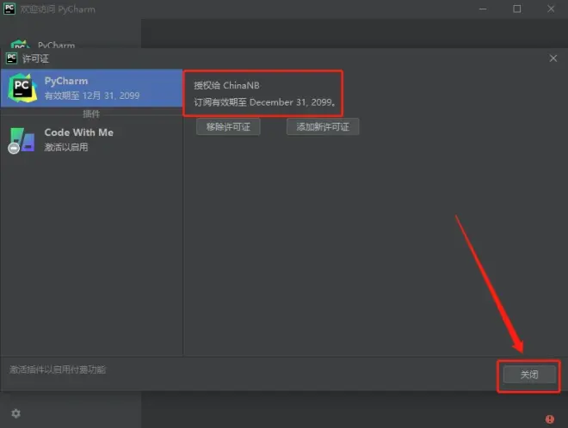
Task: Click the Code With Me plugin icon
Action: pyautogui.click(x=22, y=140)
